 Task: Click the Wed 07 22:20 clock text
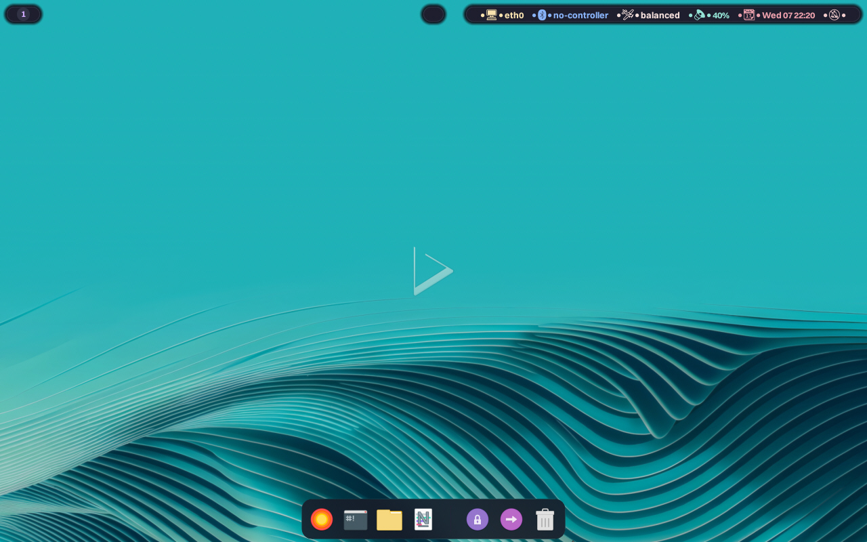click(x=788, y=14)
